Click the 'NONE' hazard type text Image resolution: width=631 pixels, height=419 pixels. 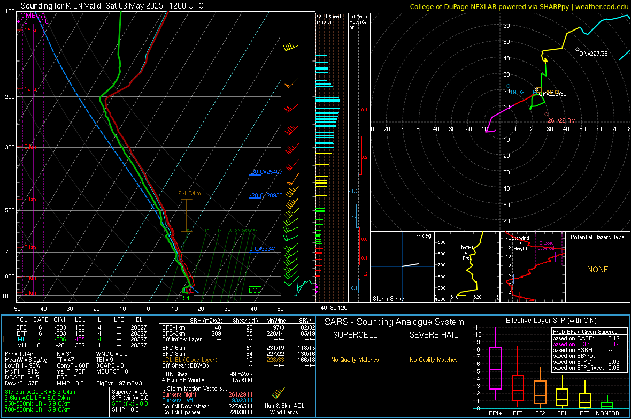598,270
